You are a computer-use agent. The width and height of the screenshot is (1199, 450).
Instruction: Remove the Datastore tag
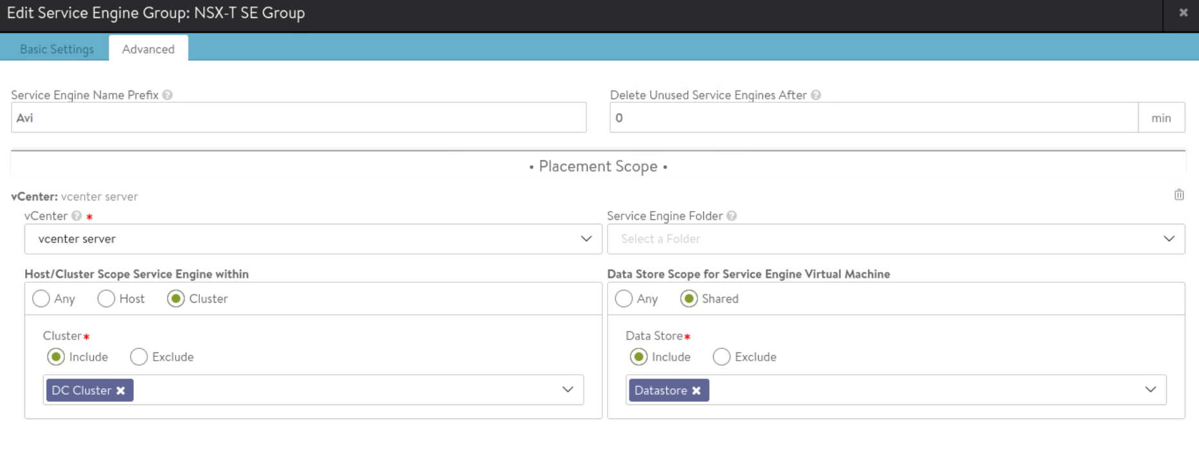point(696,391)
